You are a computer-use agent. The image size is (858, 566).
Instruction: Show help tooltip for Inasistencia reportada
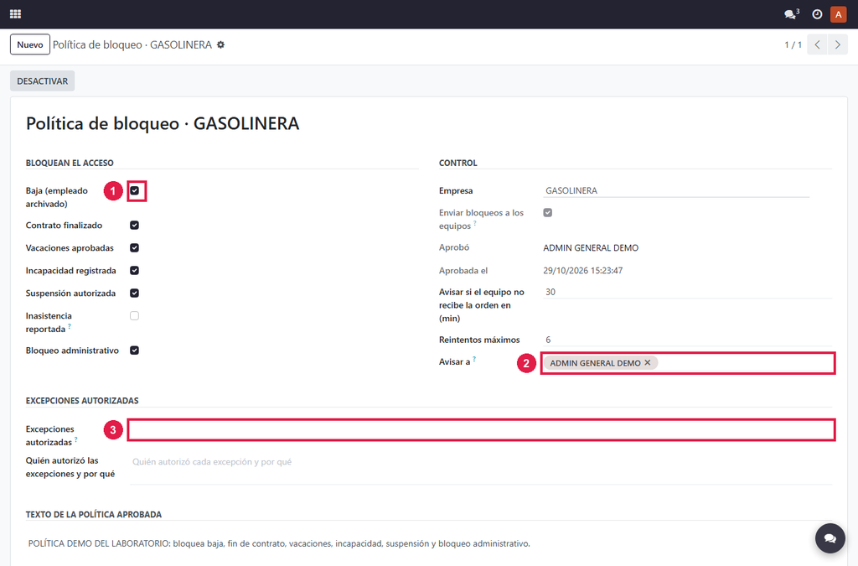point(70,326)
